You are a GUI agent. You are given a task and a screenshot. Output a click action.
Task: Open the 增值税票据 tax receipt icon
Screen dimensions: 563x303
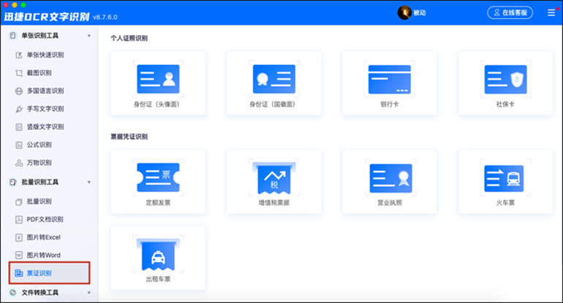click(274, 178)
